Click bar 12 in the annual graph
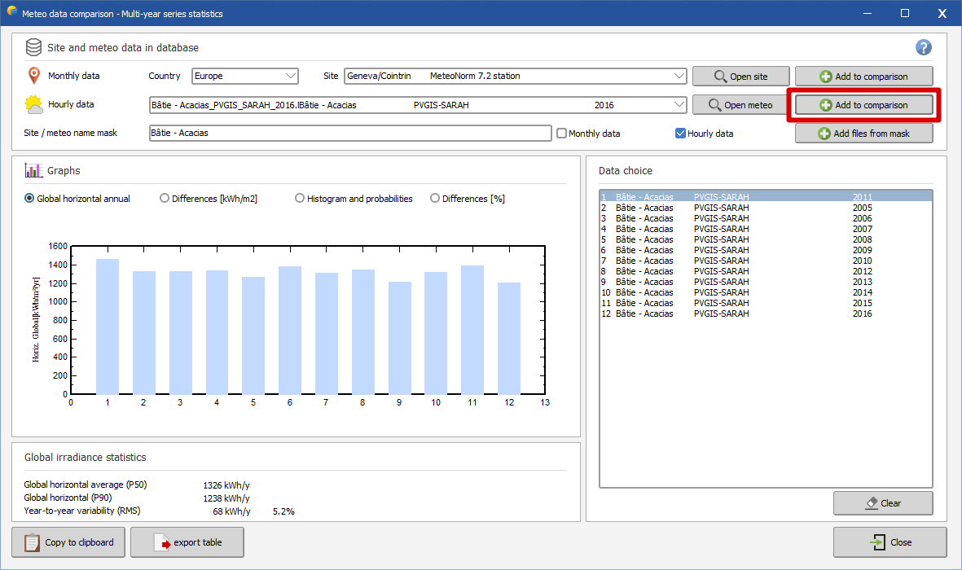This screenshot has width=962, height=570. tap(509, 338)
